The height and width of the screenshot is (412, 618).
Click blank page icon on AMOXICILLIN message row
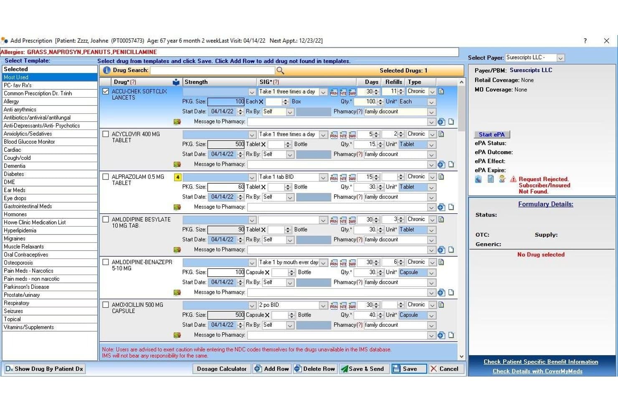coord(451,335)
